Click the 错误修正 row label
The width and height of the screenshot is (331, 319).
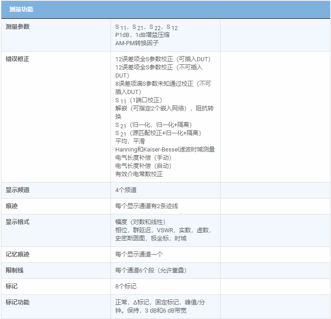17,59
